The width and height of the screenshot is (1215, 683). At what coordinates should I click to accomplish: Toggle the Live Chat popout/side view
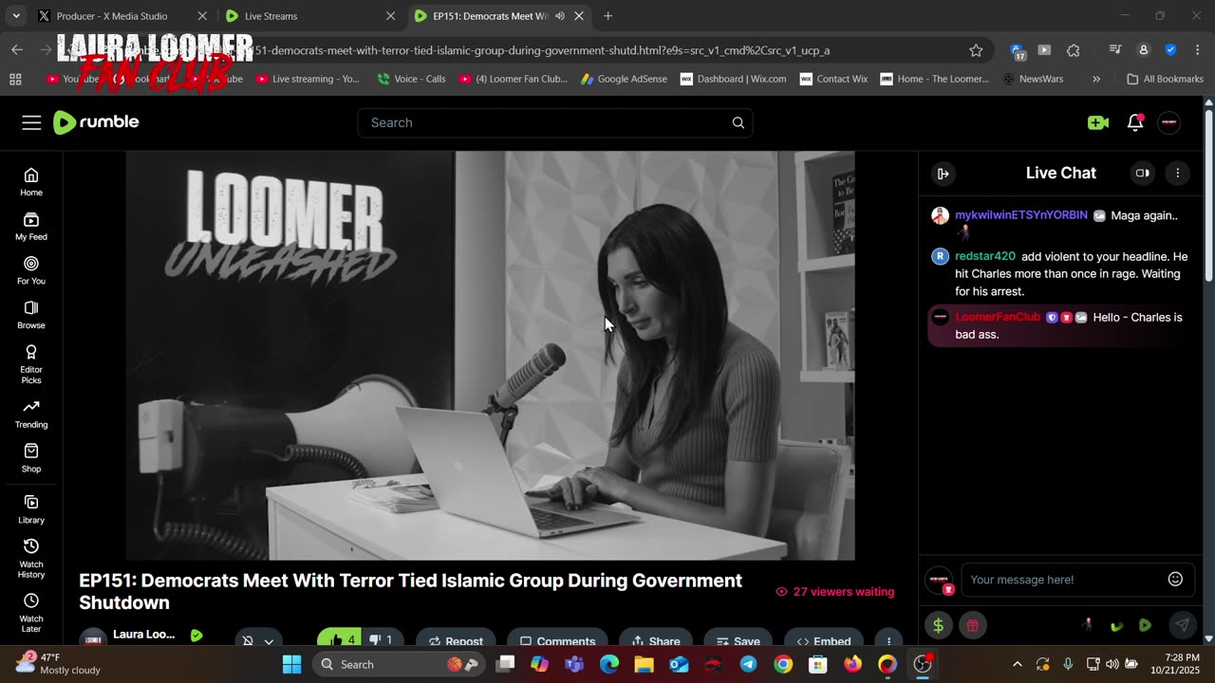(x=1143, y=174)
